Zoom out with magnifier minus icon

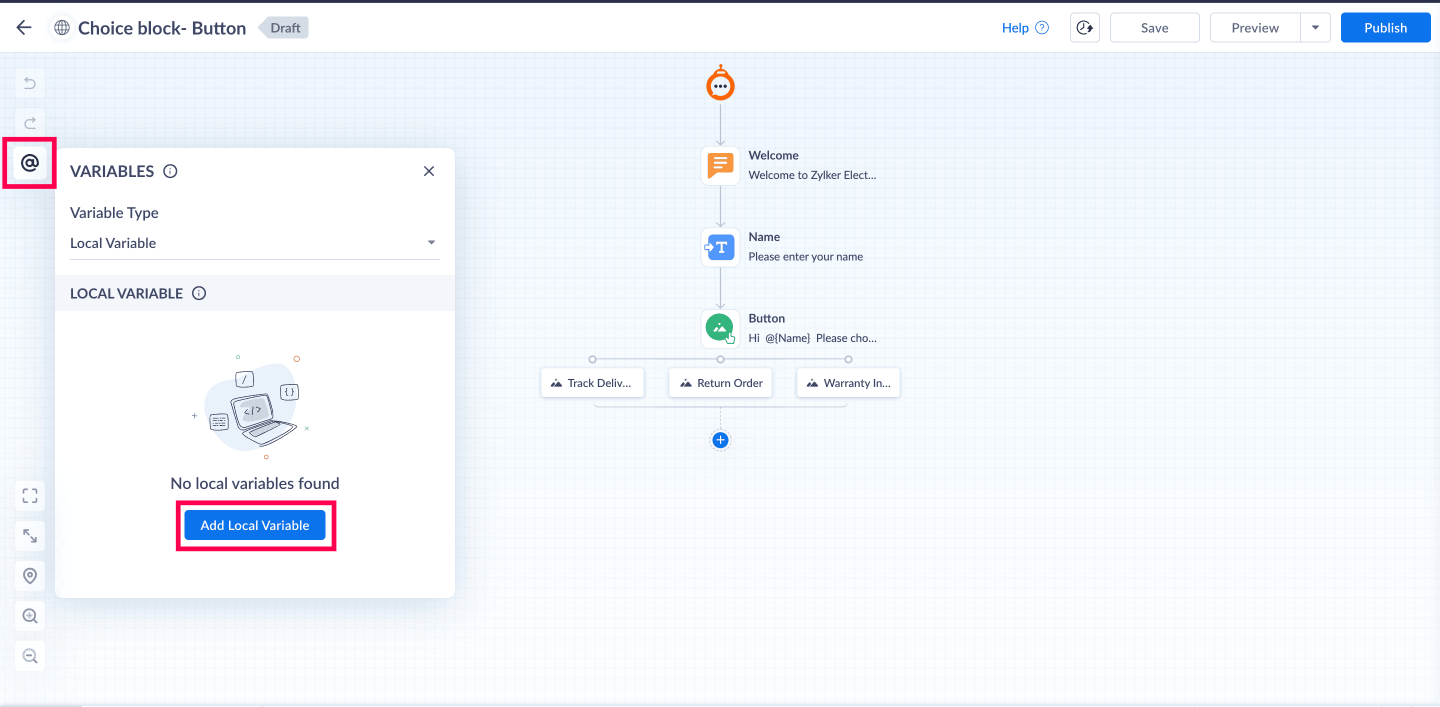click(29, 655)
